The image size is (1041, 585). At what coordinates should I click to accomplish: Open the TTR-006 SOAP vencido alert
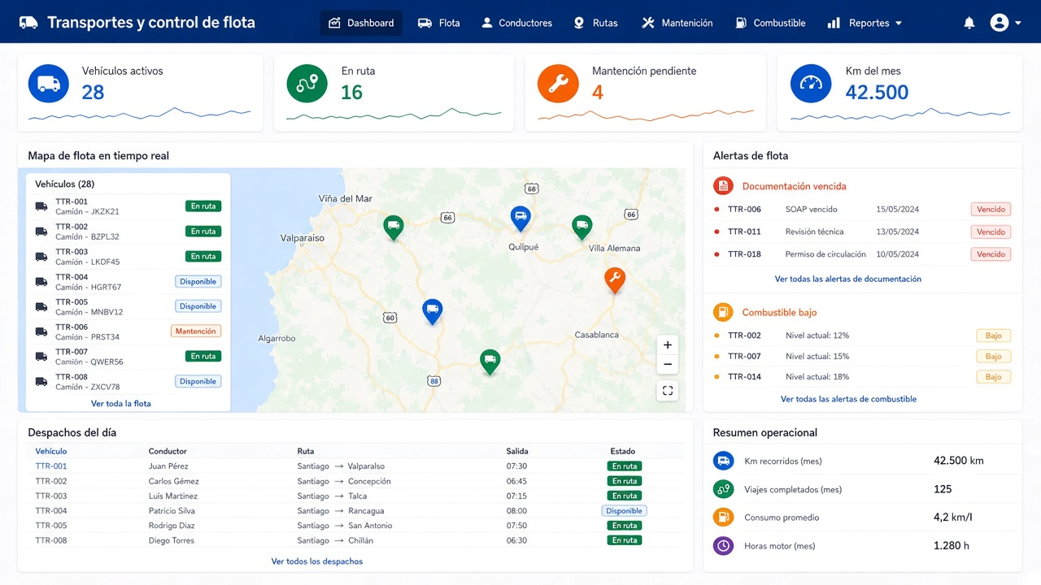[862, 209]
